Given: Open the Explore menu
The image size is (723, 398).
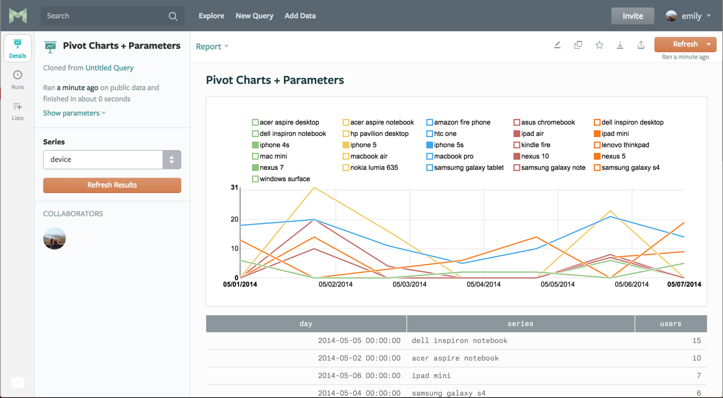Looking at the screenshot, I should point(211,16).
